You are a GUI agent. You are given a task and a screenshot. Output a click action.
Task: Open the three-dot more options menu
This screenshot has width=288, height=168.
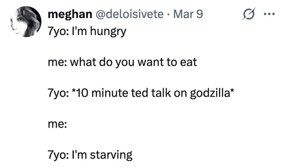(x=269, y=14)
